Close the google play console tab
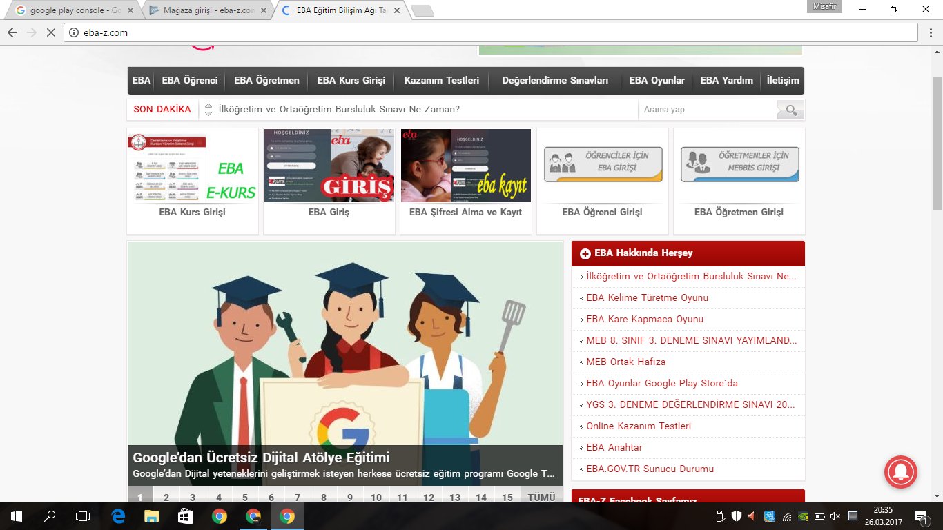 tap(130, 10)
